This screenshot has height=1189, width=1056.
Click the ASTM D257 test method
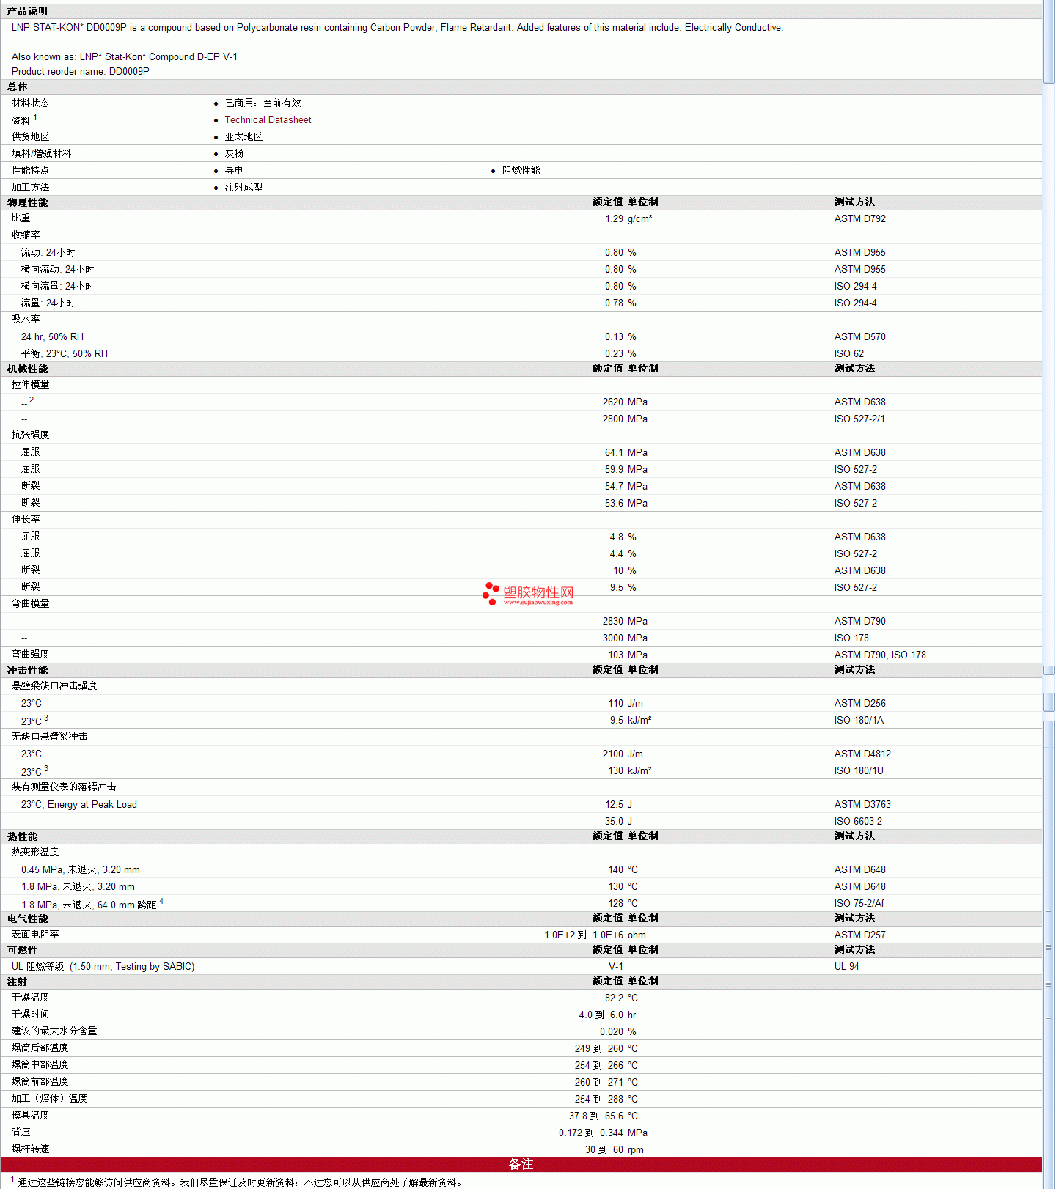[859, 935]
